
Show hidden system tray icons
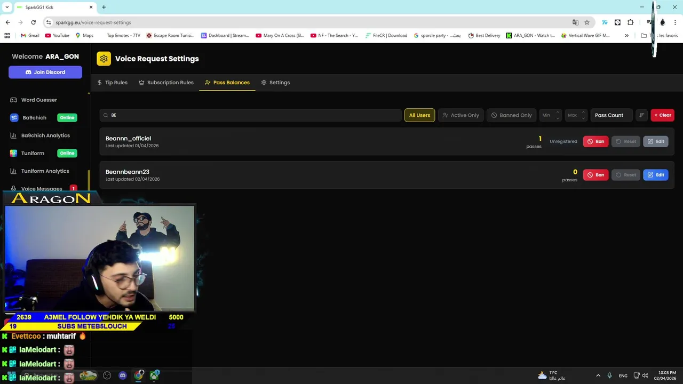(x=598, y=375)
